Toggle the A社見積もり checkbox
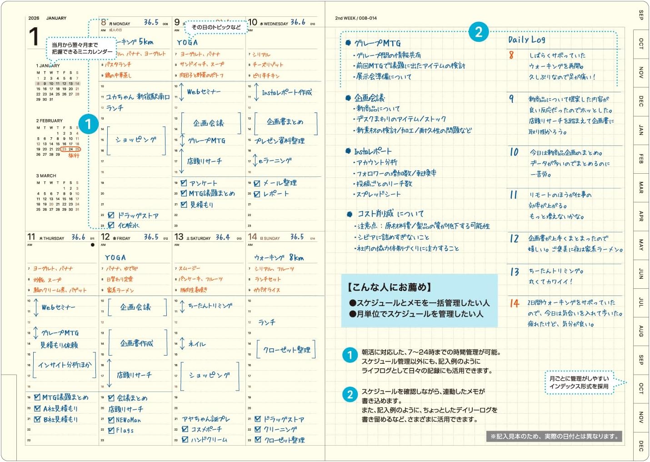 click(x=37, y=408)
